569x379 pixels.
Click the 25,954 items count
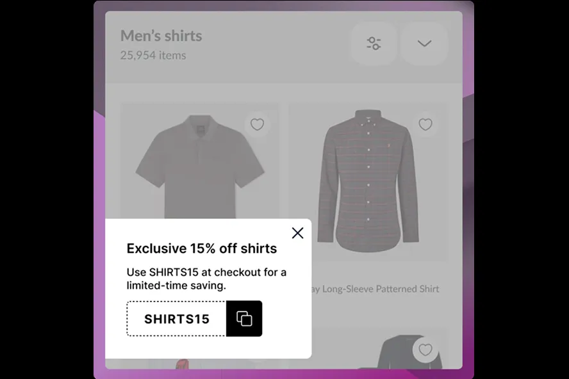click(153, 56)
